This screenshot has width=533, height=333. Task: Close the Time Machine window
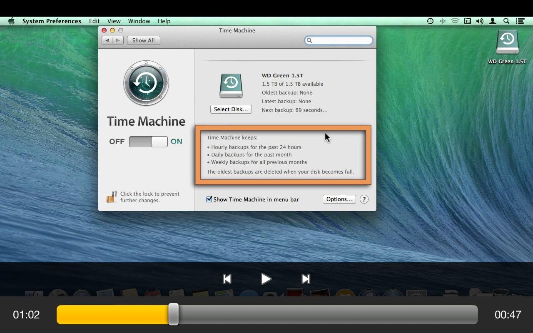(x=104, y=30)
